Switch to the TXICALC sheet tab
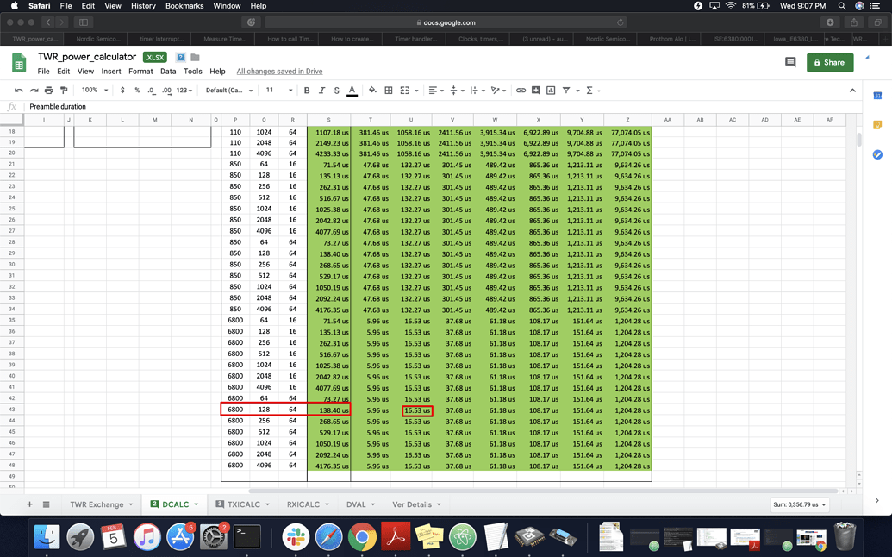The height and width of the screenshot is (557, 892). coord(244,504)
